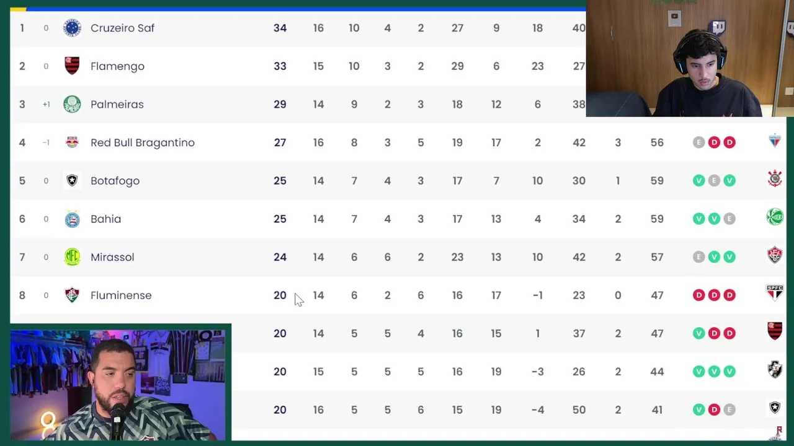
Task: Open the Red Bull Bragantino team page
Action: [x=143, y=142]
